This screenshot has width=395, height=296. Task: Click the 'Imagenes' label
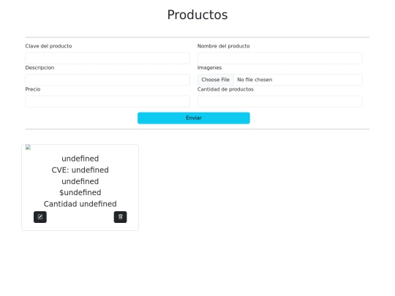pyautogui.click(x=209, y=68)
